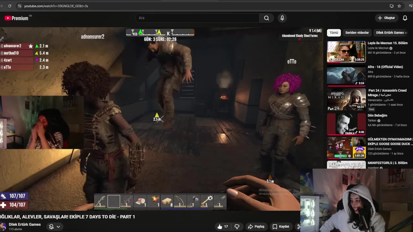The height and width of the screenshot is (232, 413).
Task: Start voice search with the microphone icon
Action: point(282,18)
